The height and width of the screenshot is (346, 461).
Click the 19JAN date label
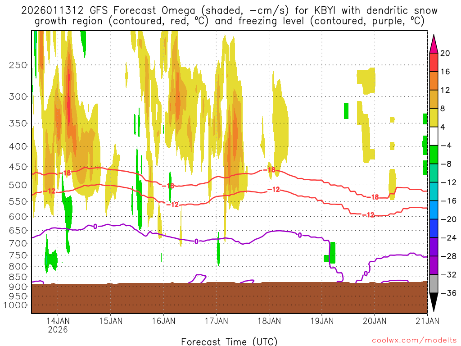[322, 321]
